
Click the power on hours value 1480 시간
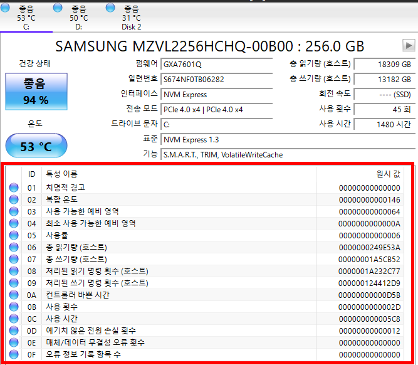point(384,125)
